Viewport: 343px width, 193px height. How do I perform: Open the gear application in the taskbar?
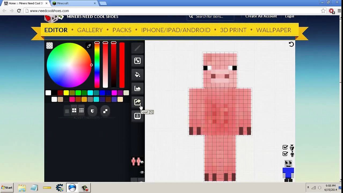click(60, 188)
